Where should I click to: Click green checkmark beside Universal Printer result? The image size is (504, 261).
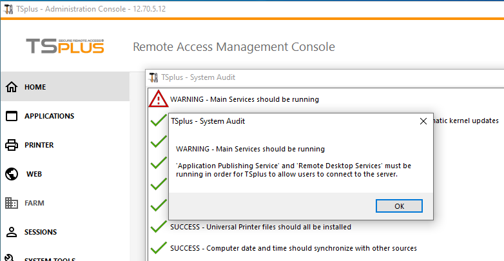pos(158,227)
